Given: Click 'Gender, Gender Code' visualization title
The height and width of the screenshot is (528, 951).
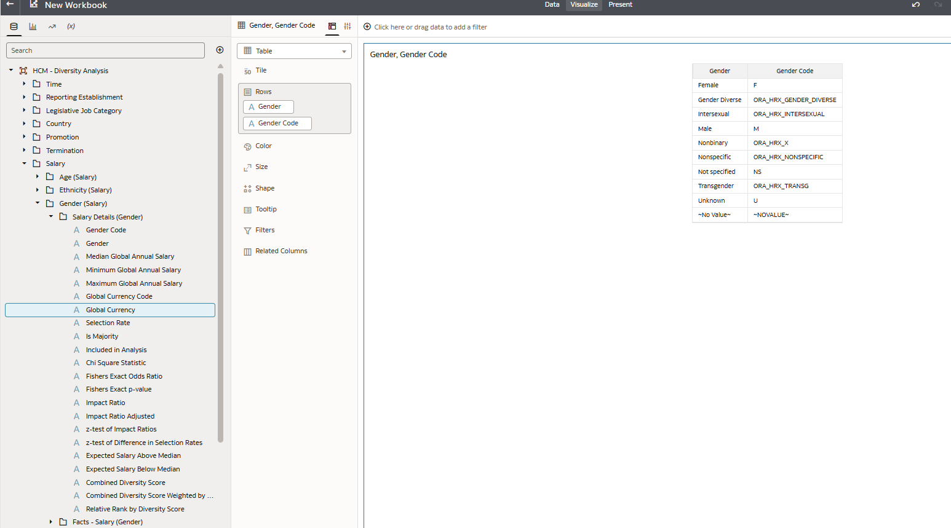Looking at the screenshot, I should click(408, 54).
